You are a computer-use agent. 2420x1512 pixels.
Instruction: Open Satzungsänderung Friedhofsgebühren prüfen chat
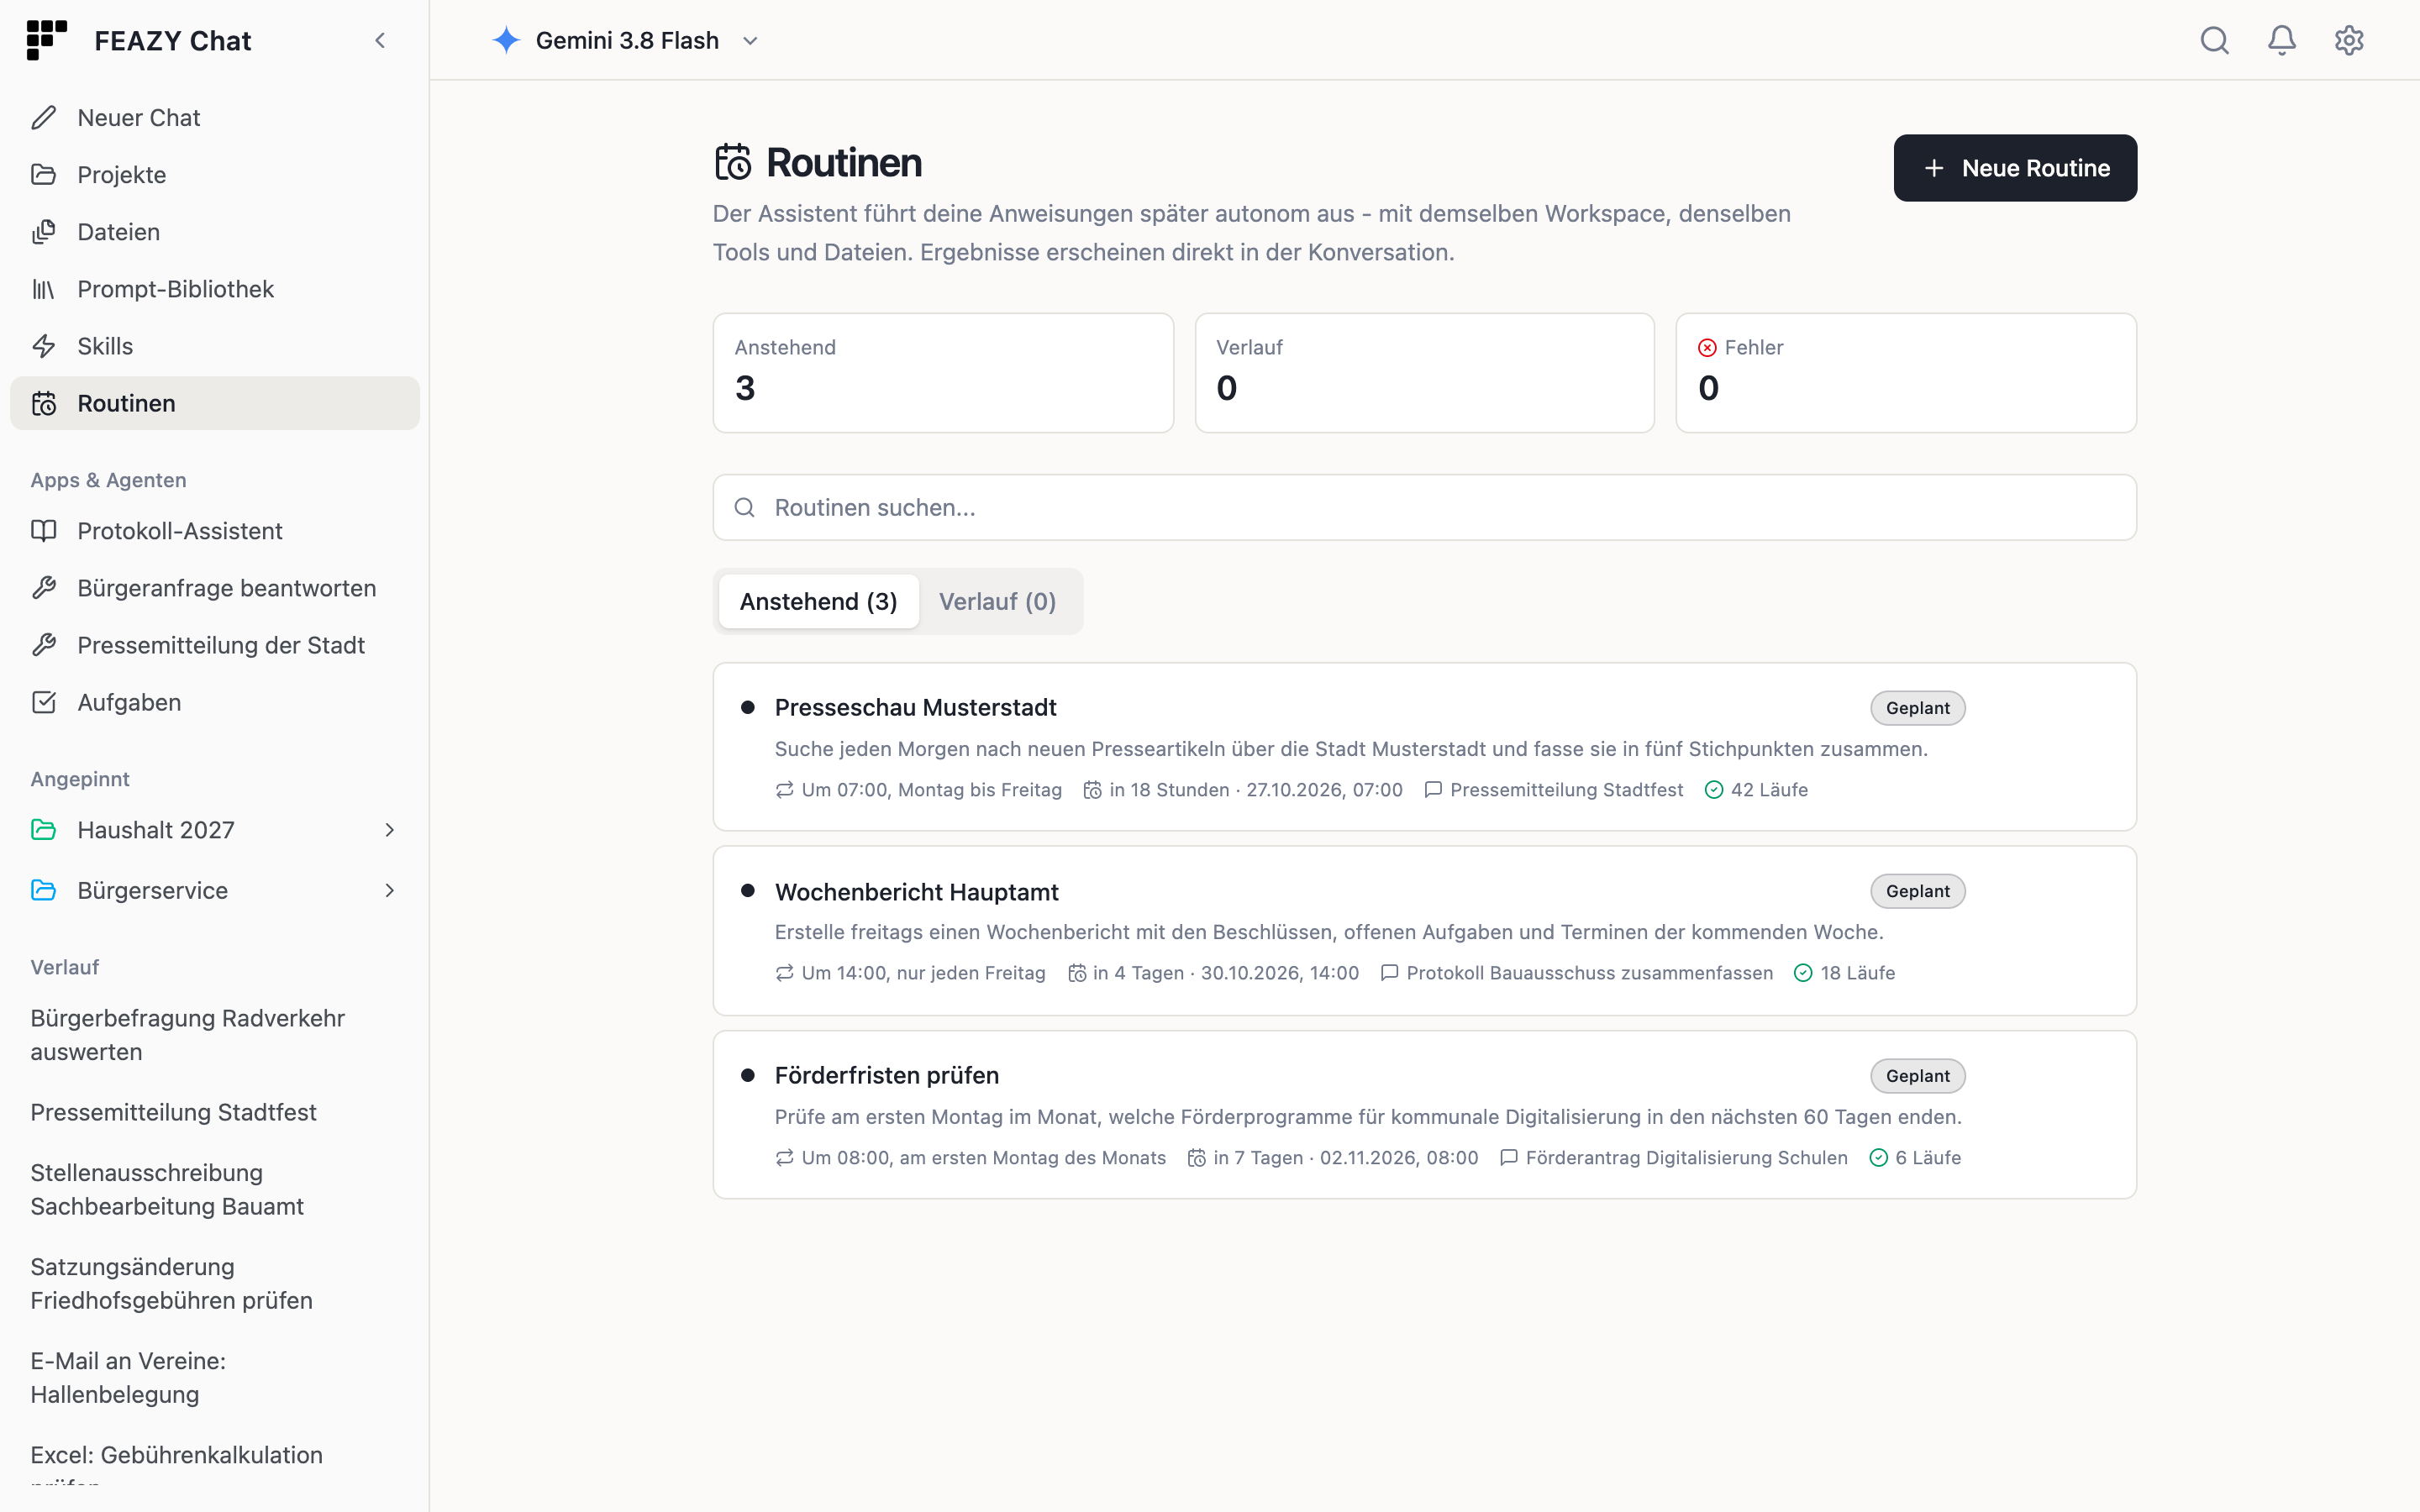pos(171,1283)
